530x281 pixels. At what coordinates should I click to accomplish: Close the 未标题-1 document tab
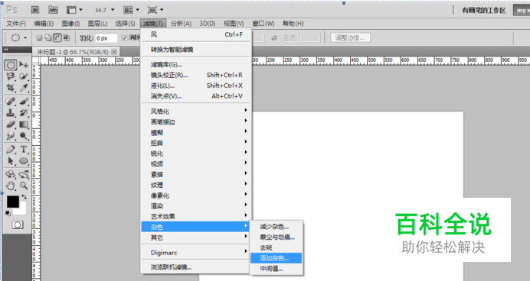[x=114, y=52]
